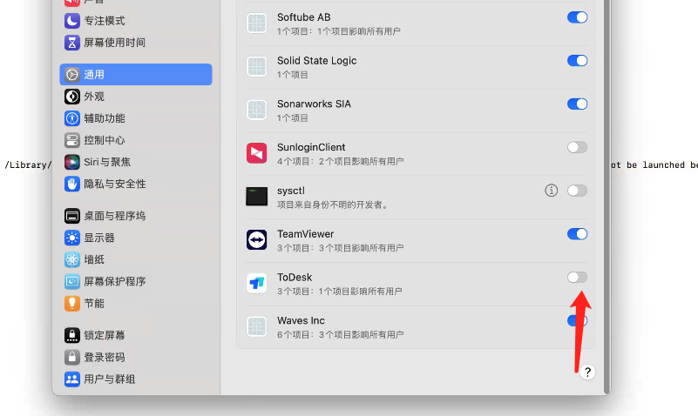Disable Solid State Logic background item
The image size is (698, 416).
[578, 60]
